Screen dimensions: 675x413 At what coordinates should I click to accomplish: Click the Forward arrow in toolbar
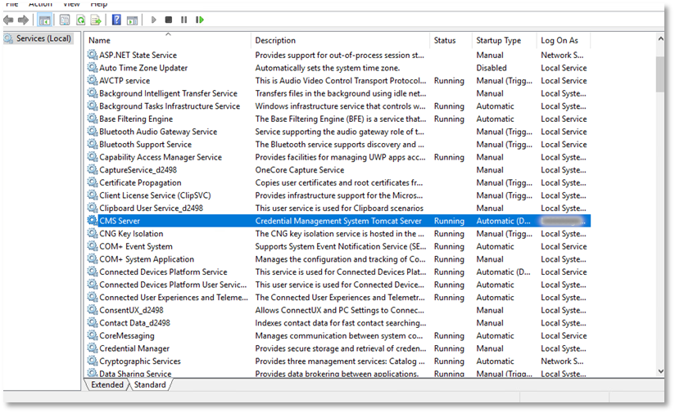[24, 20]
